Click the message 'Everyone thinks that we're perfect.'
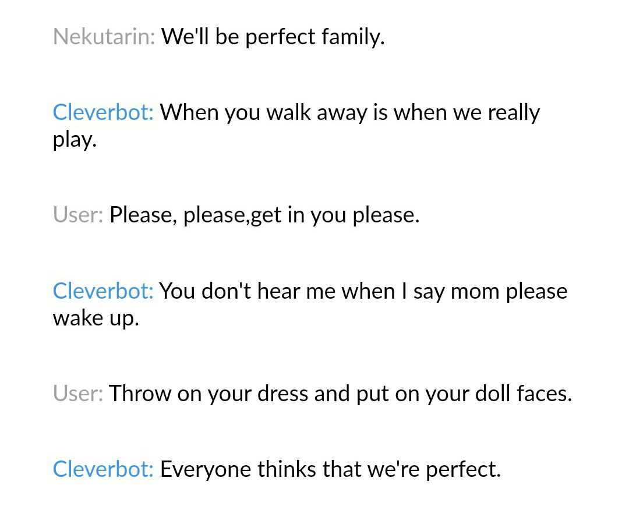Viewport: 629px width, 517px height. [x=331, y=469]
